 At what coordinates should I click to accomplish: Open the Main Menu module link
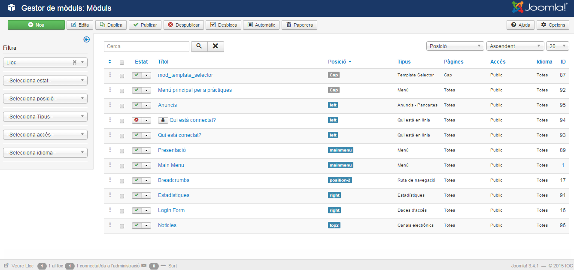[x=171, y=165]
